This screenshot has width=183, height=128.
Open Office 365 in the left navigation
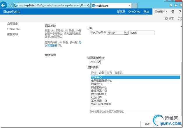point(14,29)
